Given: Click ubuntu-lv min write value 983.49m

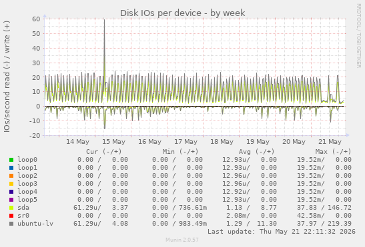Looking at the screenshot, I should click(193, 223).
